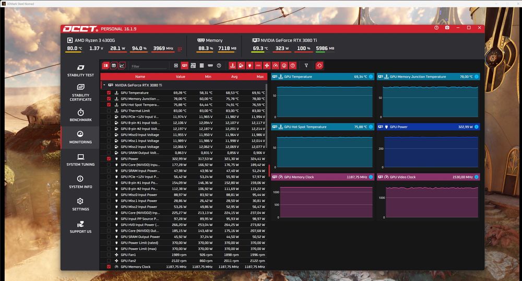Switch to graph-only view icon

tap(122, 66)
